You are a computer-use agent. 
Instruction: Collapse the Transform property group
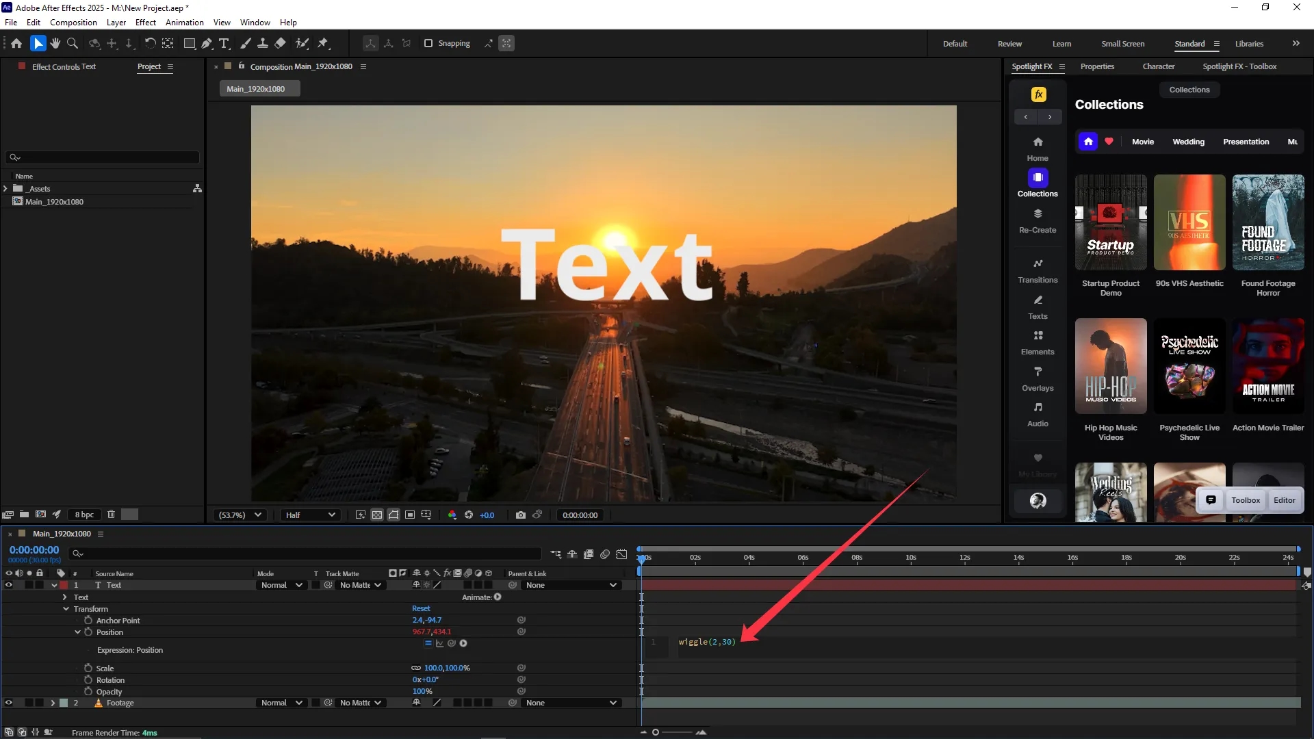[66, 609]
